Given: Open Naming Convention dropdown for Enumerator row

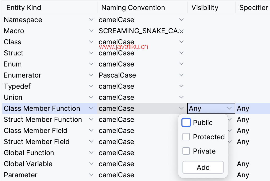Looking at the screenshot, I should coord(181,75).
